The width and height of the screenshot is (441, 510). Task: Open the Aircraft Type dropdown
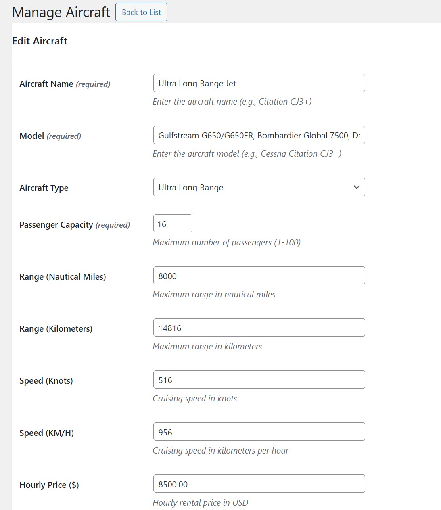click(x=259, y=187)
